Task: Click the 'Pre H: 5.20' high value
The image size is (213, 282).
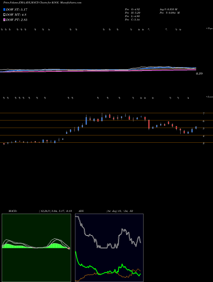Action: tap(132, 13)
